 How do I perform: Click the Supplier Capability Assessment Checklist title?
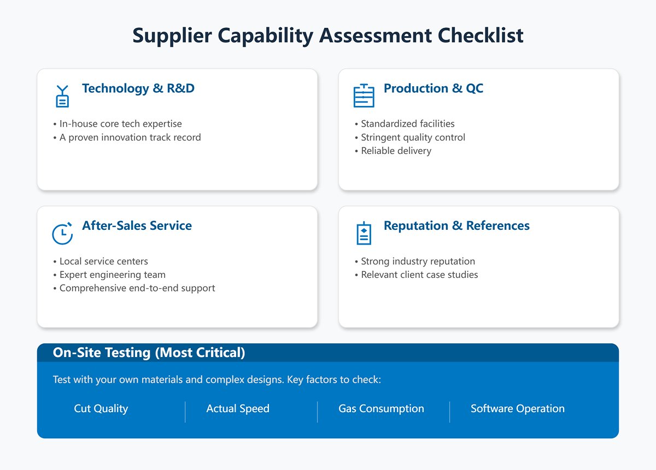coord(328,35)
